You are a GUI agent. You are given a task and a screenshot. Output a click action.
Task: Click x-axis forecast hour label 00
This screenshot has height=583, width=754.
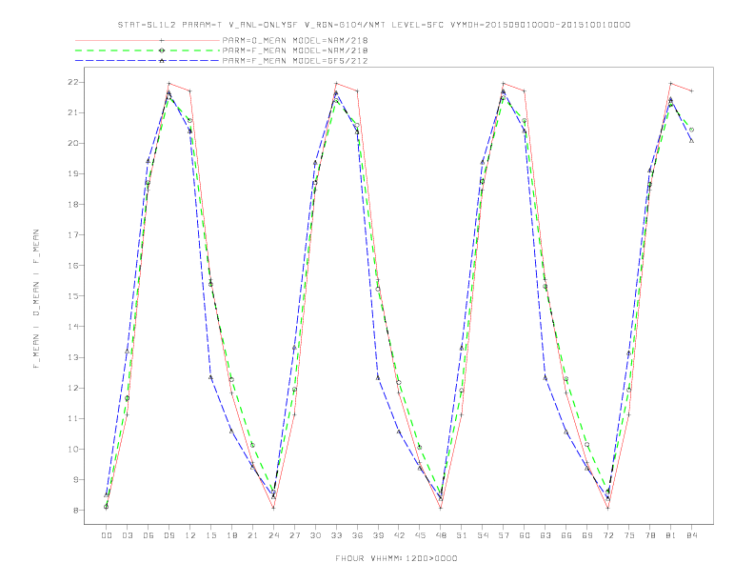click(107, 535)
